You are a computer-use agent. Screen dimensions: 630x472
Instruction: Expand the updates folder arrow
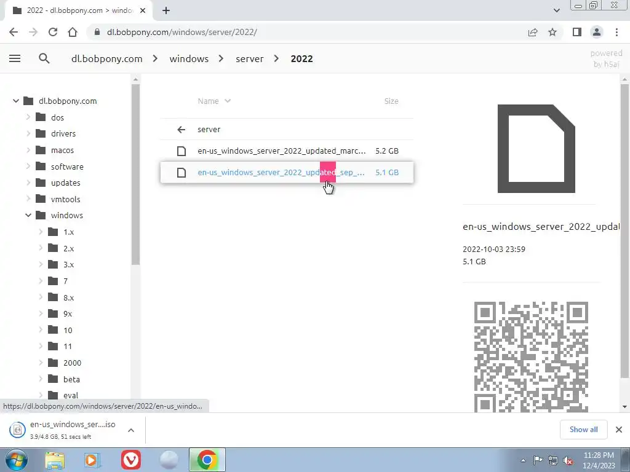coord(28,183)
